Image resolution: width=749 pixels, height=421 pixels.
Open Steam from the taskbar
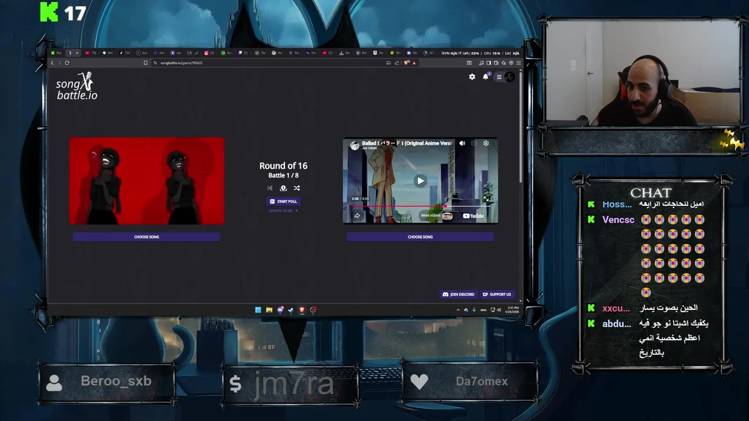(x=291, y=310)
